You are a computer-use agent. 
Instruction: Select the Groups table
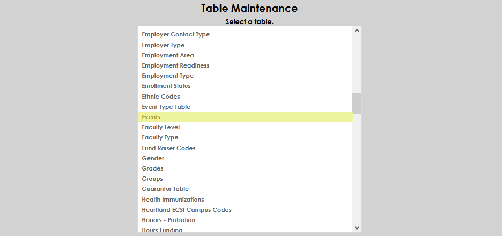tap(152, 179)
